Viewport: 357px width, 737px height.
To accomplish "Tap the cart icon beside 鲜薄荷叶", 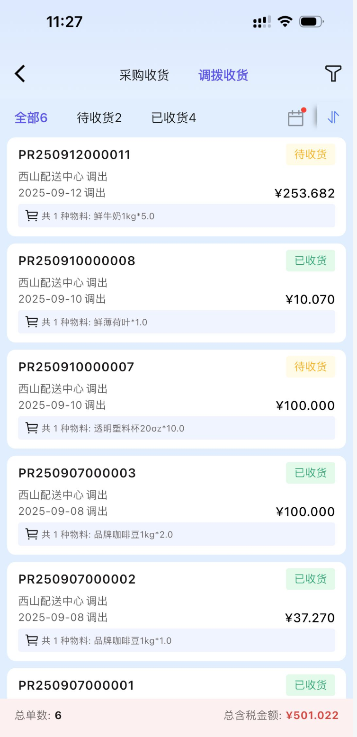I will coord(32,322).
